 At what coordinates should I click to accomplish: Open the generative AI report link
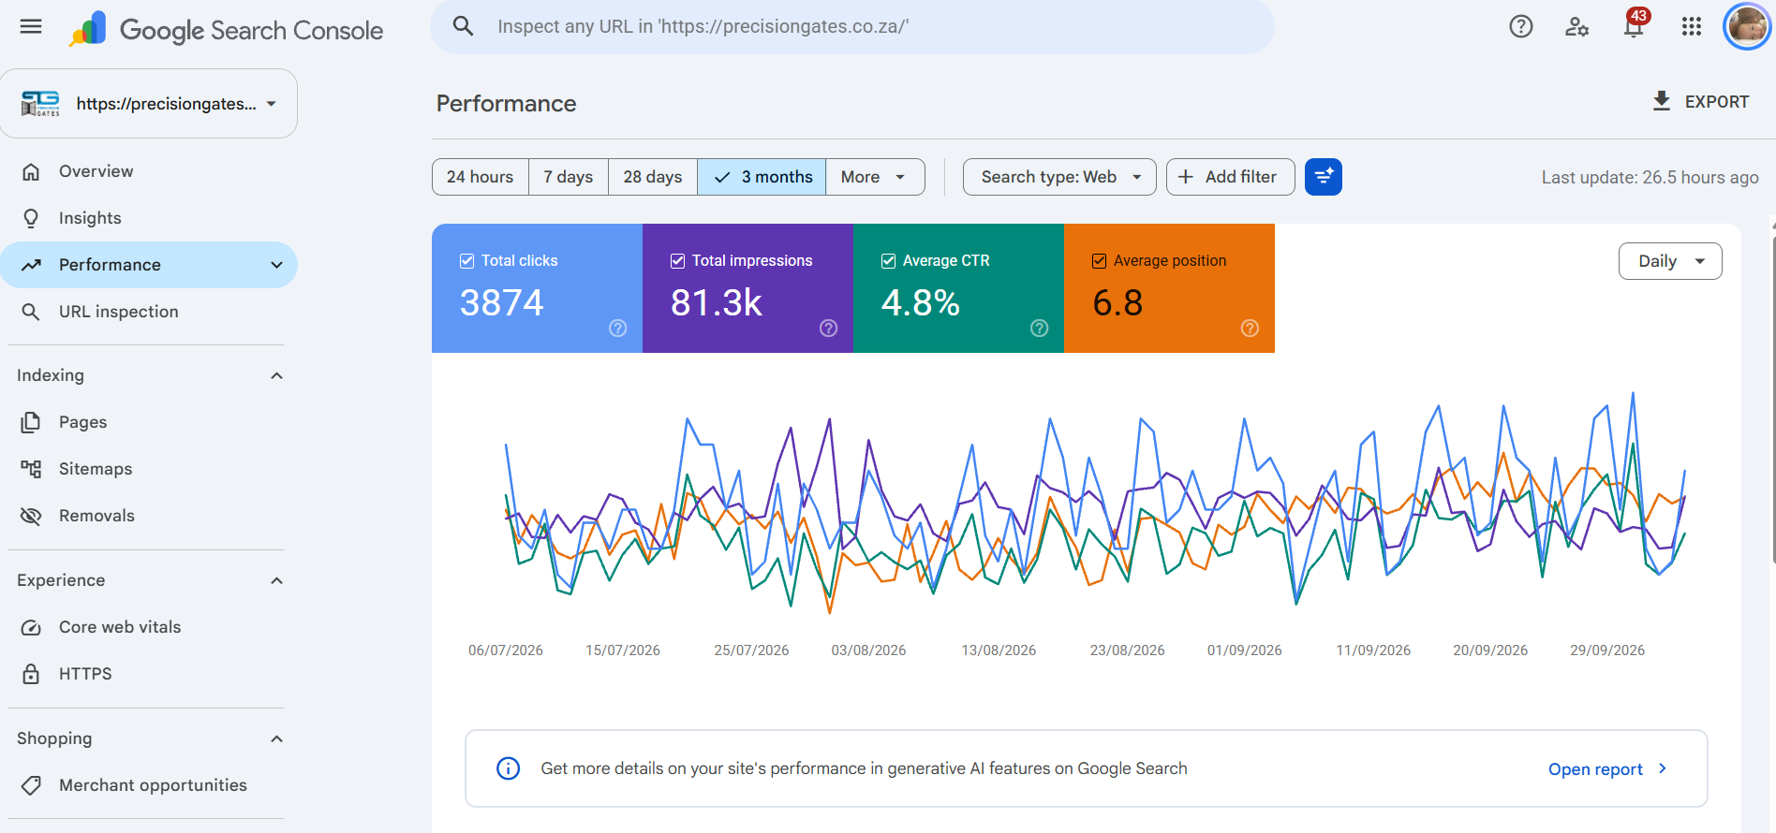(x=1607, y=768)
